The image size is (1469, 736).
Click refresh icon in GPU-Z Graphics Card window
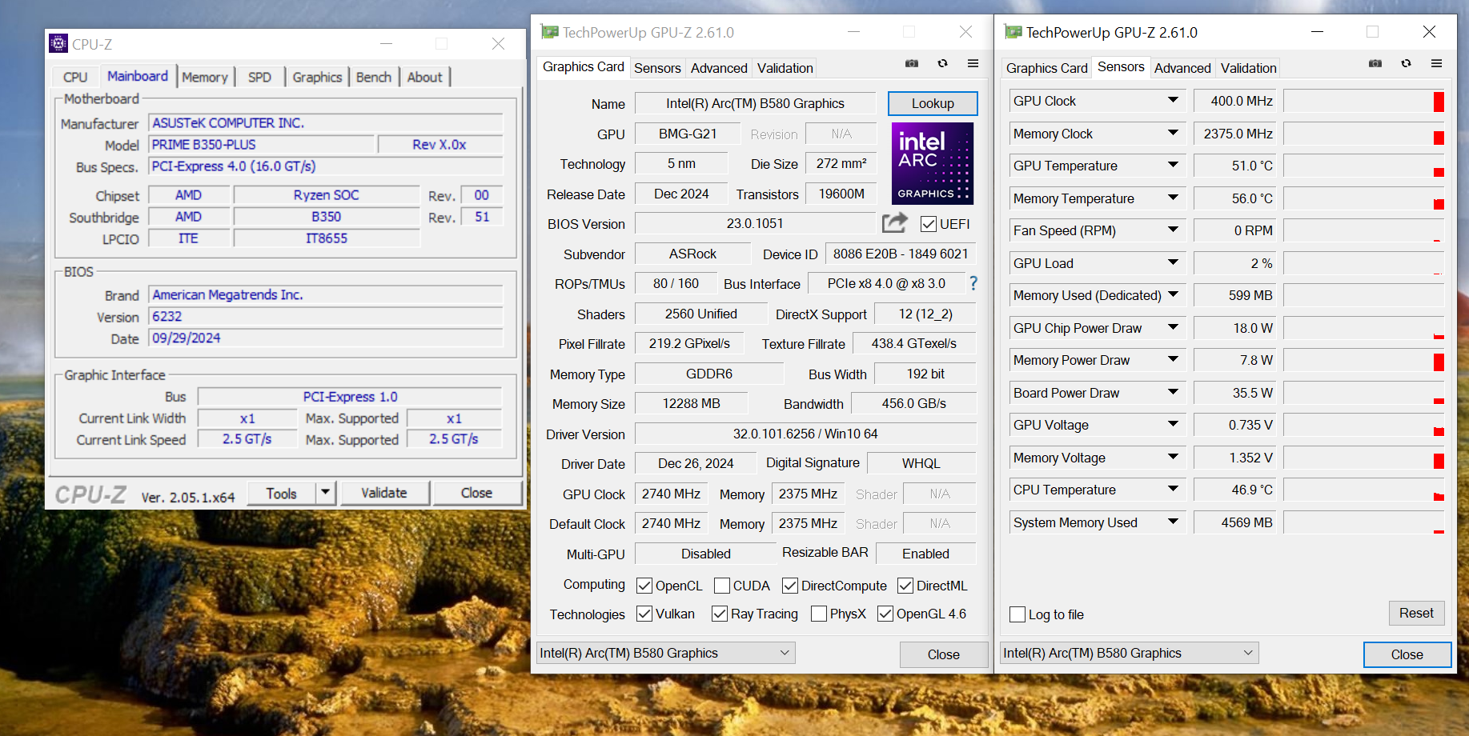942,63
